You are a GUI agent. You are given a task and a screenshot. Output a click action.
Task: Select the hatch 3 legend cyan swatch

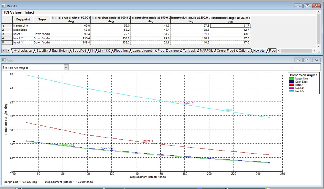click(x=291, y=91)
